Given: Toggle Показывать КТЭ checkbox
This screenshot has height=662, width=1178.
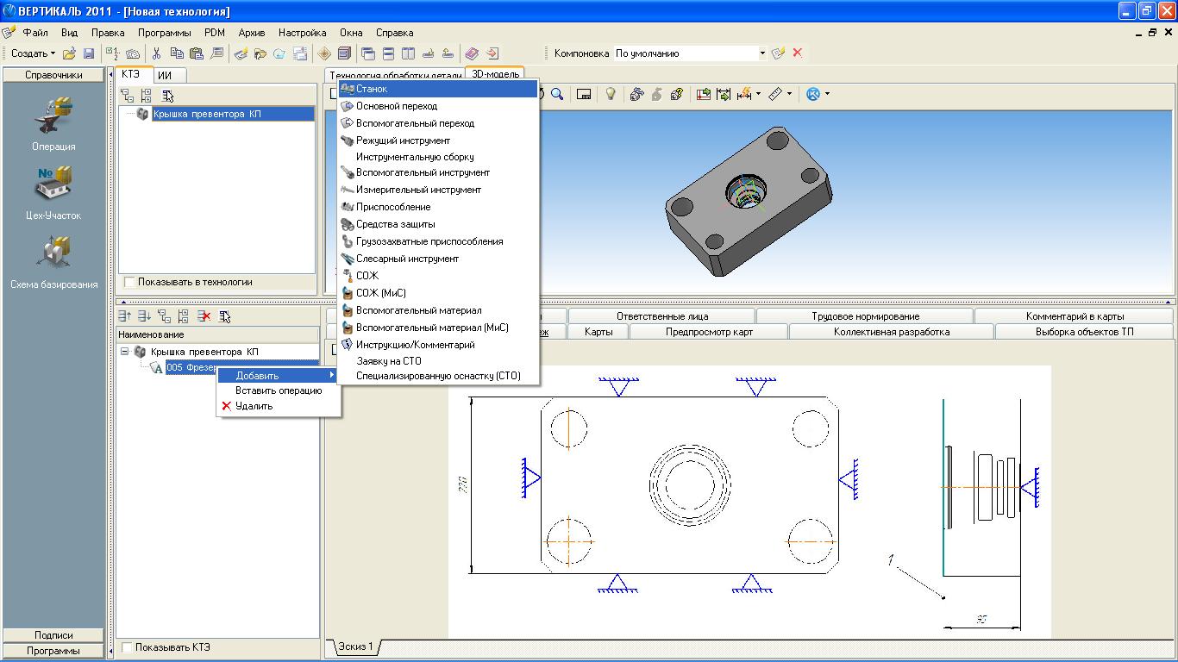Looking at the screenshot, I should [128, 647].
